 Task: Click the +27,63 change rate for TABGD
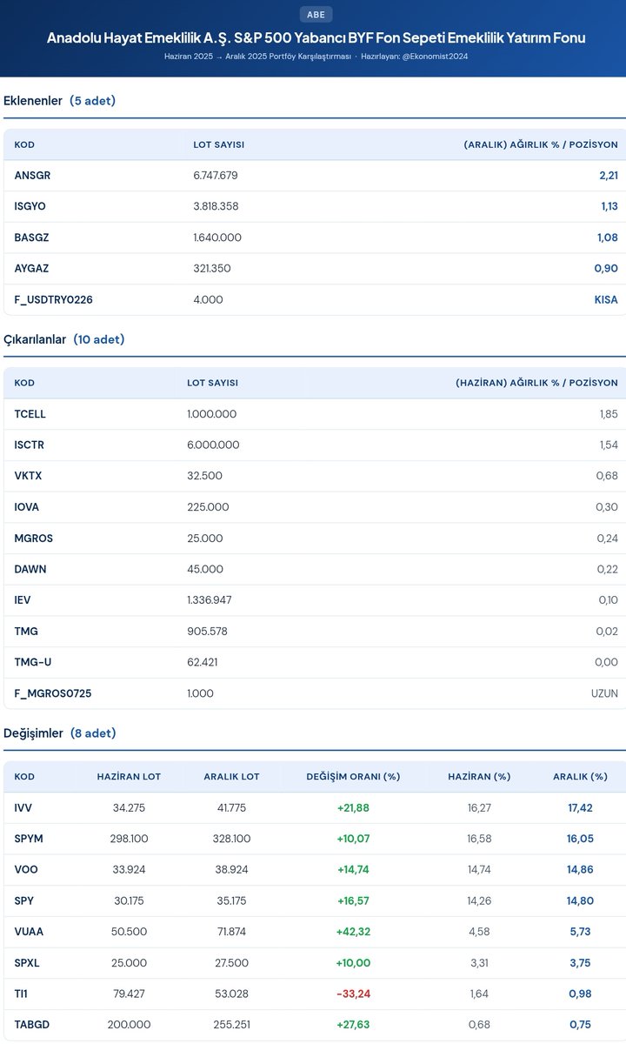(x=353, y=1025)
